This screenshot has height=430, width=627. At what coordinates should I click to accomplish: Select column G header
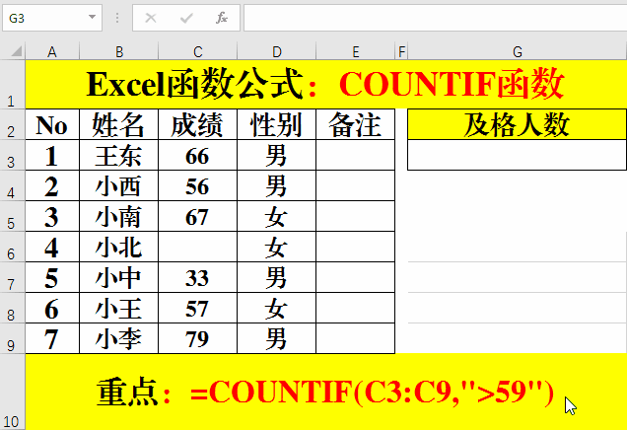[517, 51]
